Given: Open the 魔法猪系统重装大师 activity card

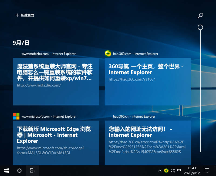Looking at the screenshot, I should 56,81.
